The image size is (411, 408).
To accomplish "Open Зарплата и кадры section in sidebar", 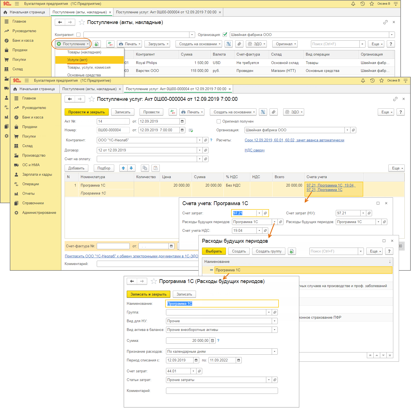I will [x=37, y=174].
